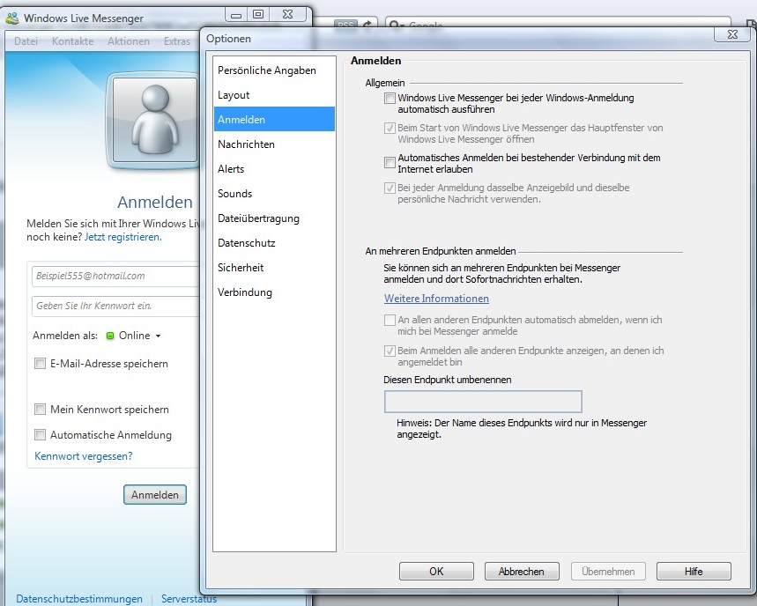
Task: Focus the Kennwort password field
Action: tap(115, 306)
